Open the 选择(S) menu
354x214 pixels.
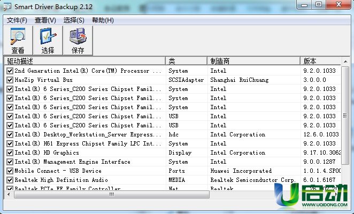click(x=74, y=20)
